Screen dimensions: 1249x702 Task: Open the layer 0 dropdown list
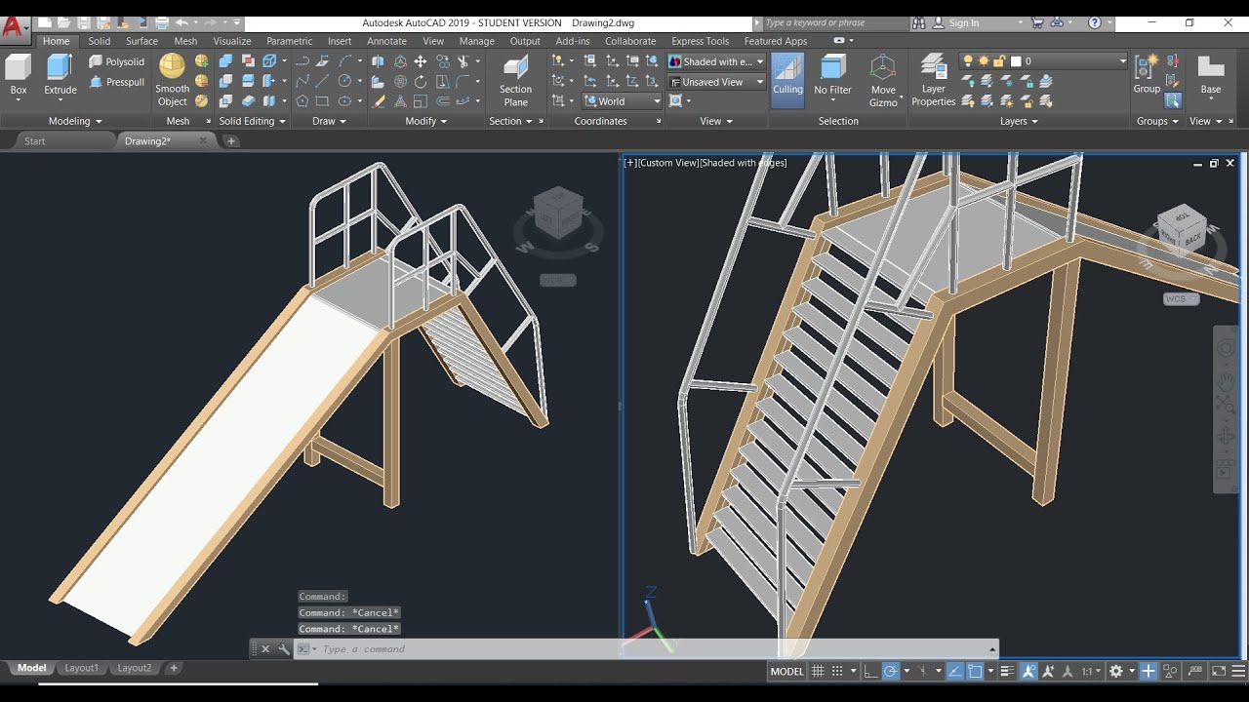coord(1044,61)
